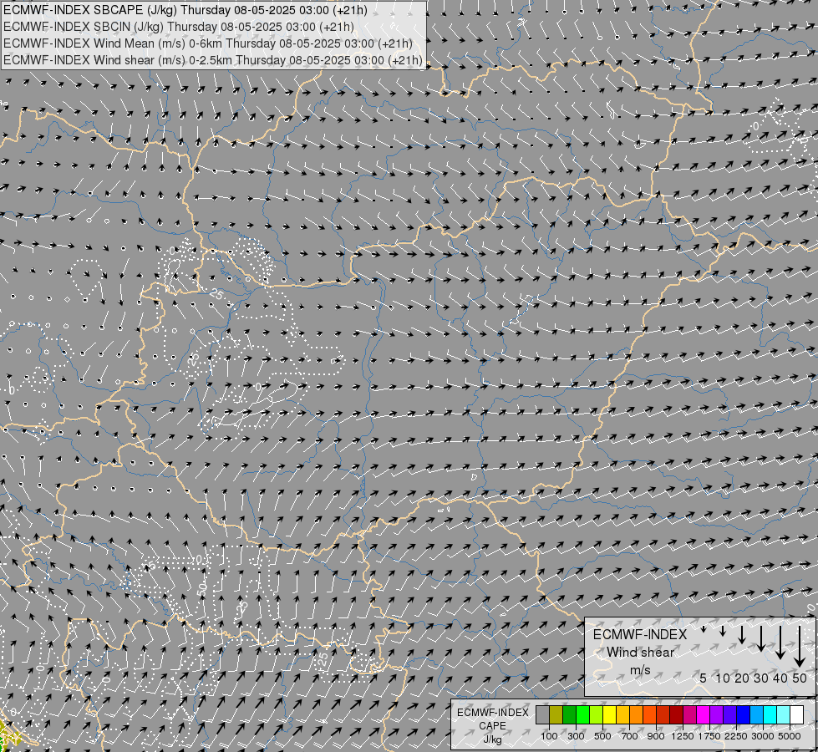Click the '50' wind shear scale value
The width and height of the screenshot is (818, 752).
coord(800,678)
